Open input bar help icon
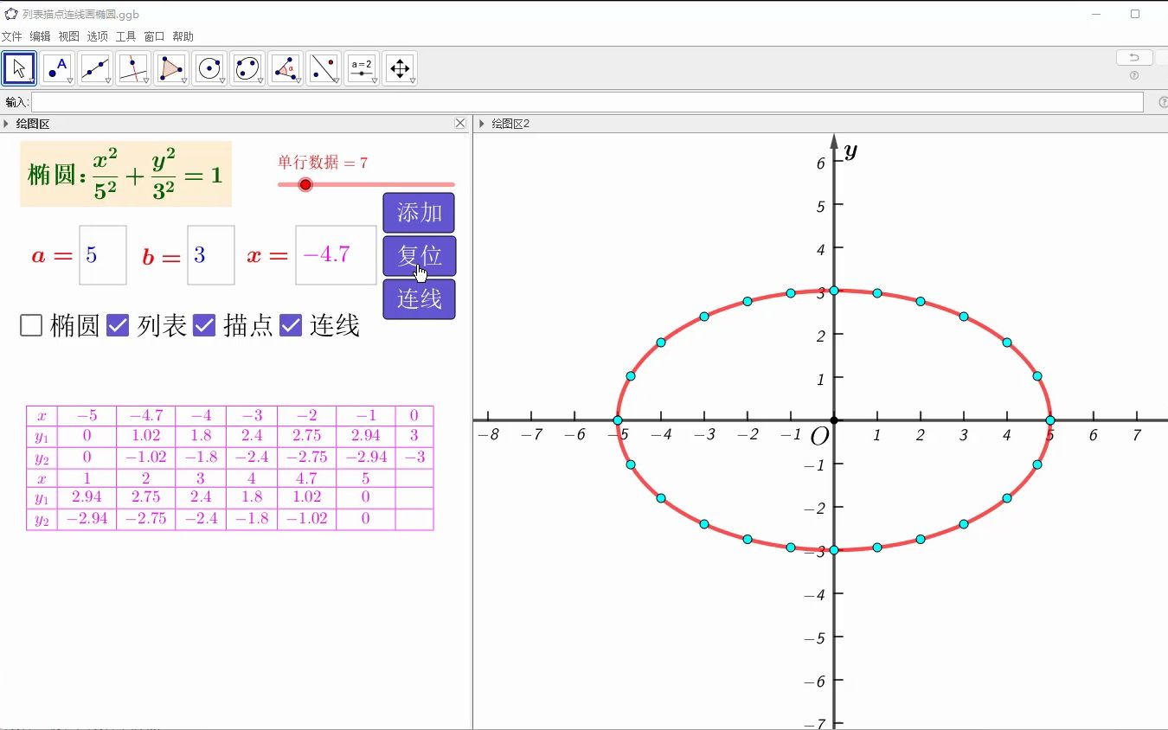This screenshot has height=730, width=1168. click(x=1162, y=102)
